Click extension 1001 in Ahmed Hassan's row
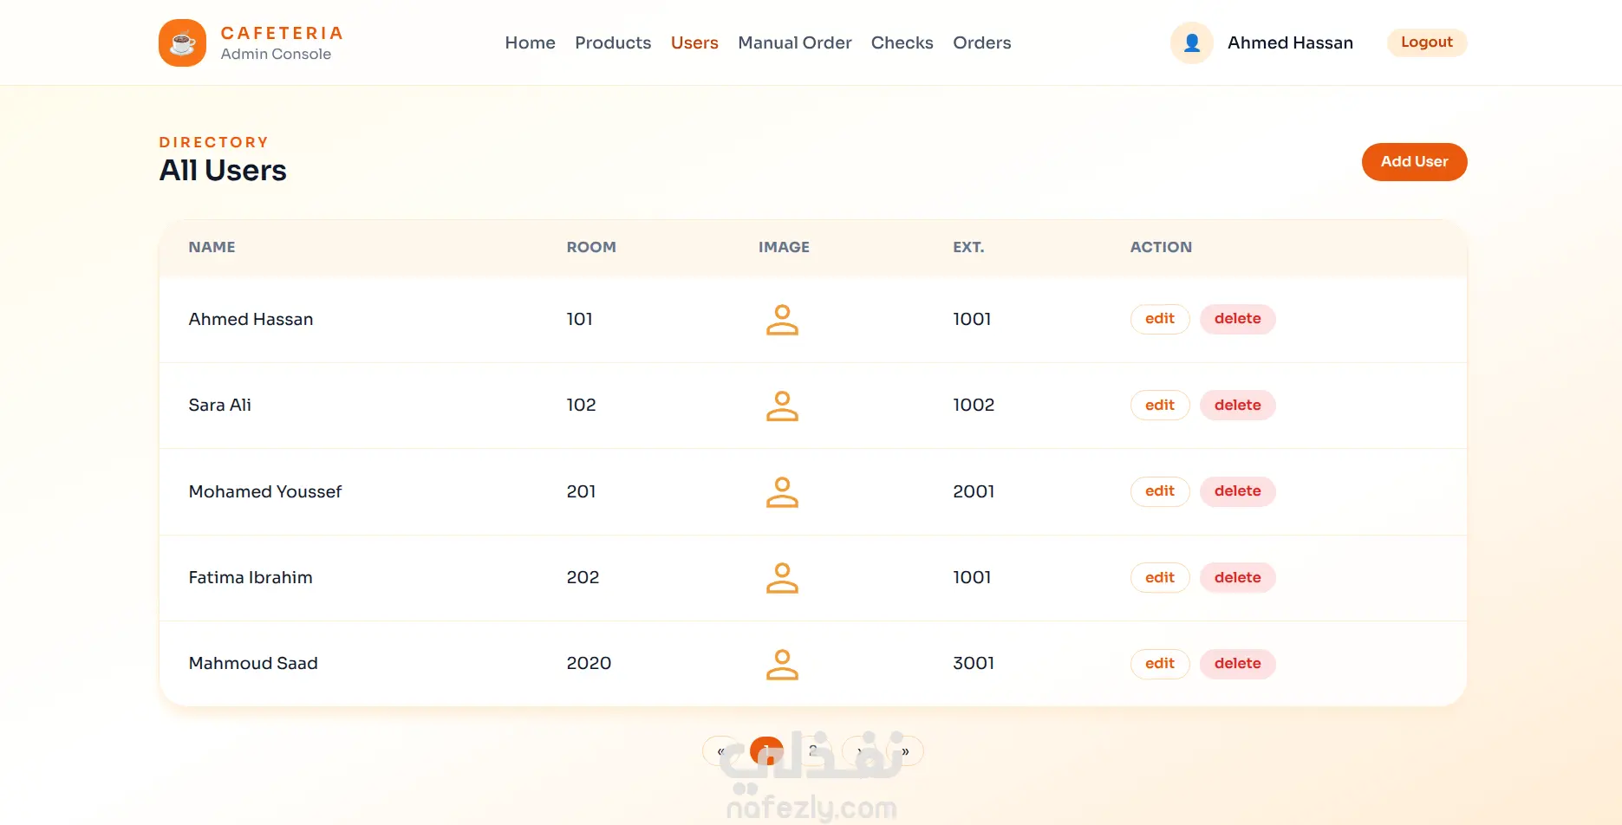The width and height of the screenshot is (1622, 825). pos(972,319)
